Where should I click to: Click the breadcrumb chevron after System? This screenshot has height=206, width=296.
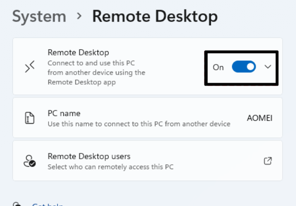tap(79, 17)
